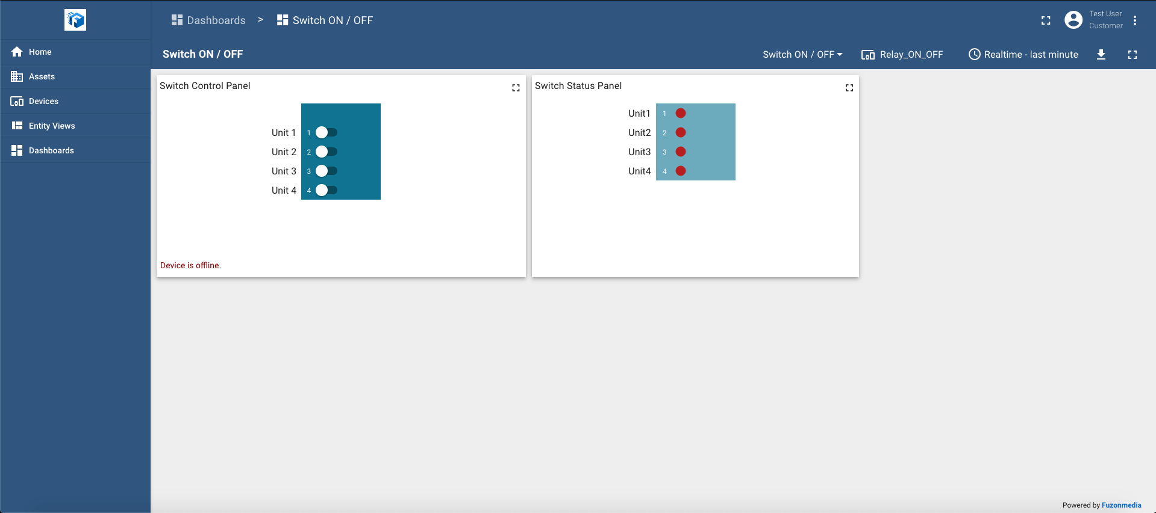Click the Fuzonmedia logo in sidebar
The image size is (1156, 513).
click(75, 20)
